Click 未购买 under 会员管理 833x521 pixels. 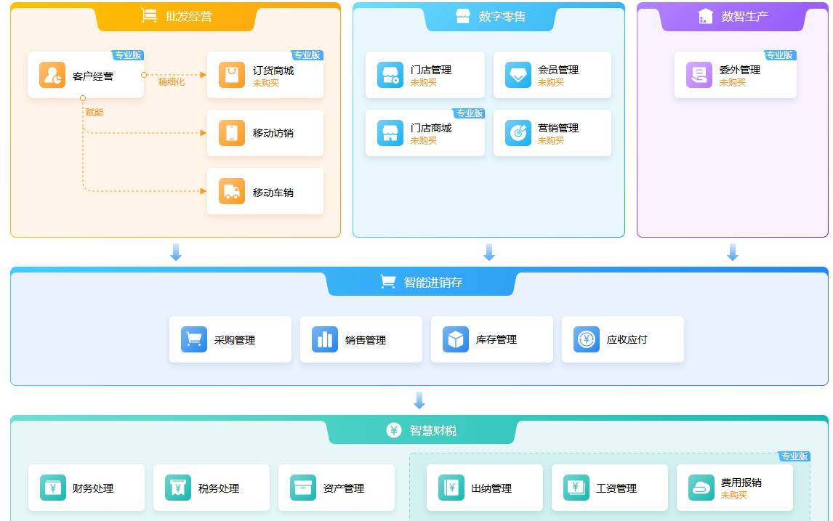(x=551, y=83)
